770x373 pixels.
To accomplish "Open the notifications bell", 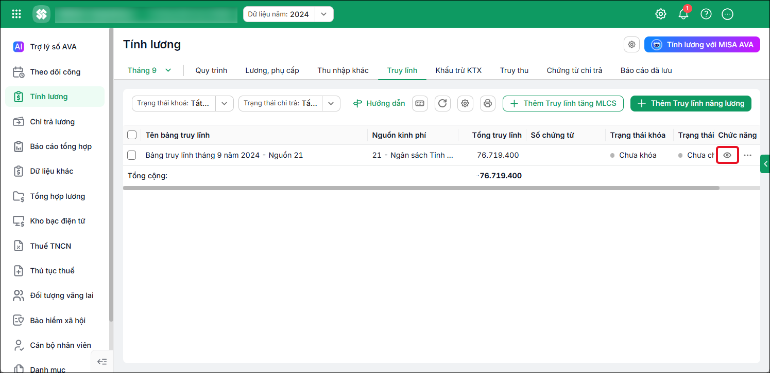I will coord(683,14).
